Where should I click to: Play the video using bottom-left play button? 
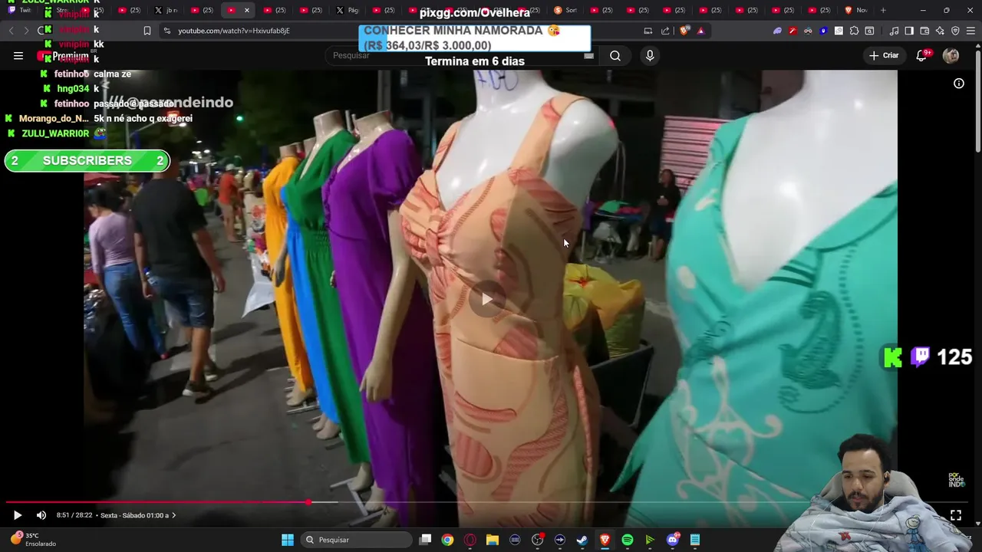click(18, 515)
